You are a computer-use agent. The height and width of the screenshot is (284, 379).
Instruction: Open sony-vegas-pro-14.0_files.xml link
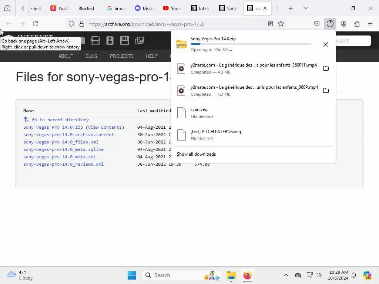(61, 142)
